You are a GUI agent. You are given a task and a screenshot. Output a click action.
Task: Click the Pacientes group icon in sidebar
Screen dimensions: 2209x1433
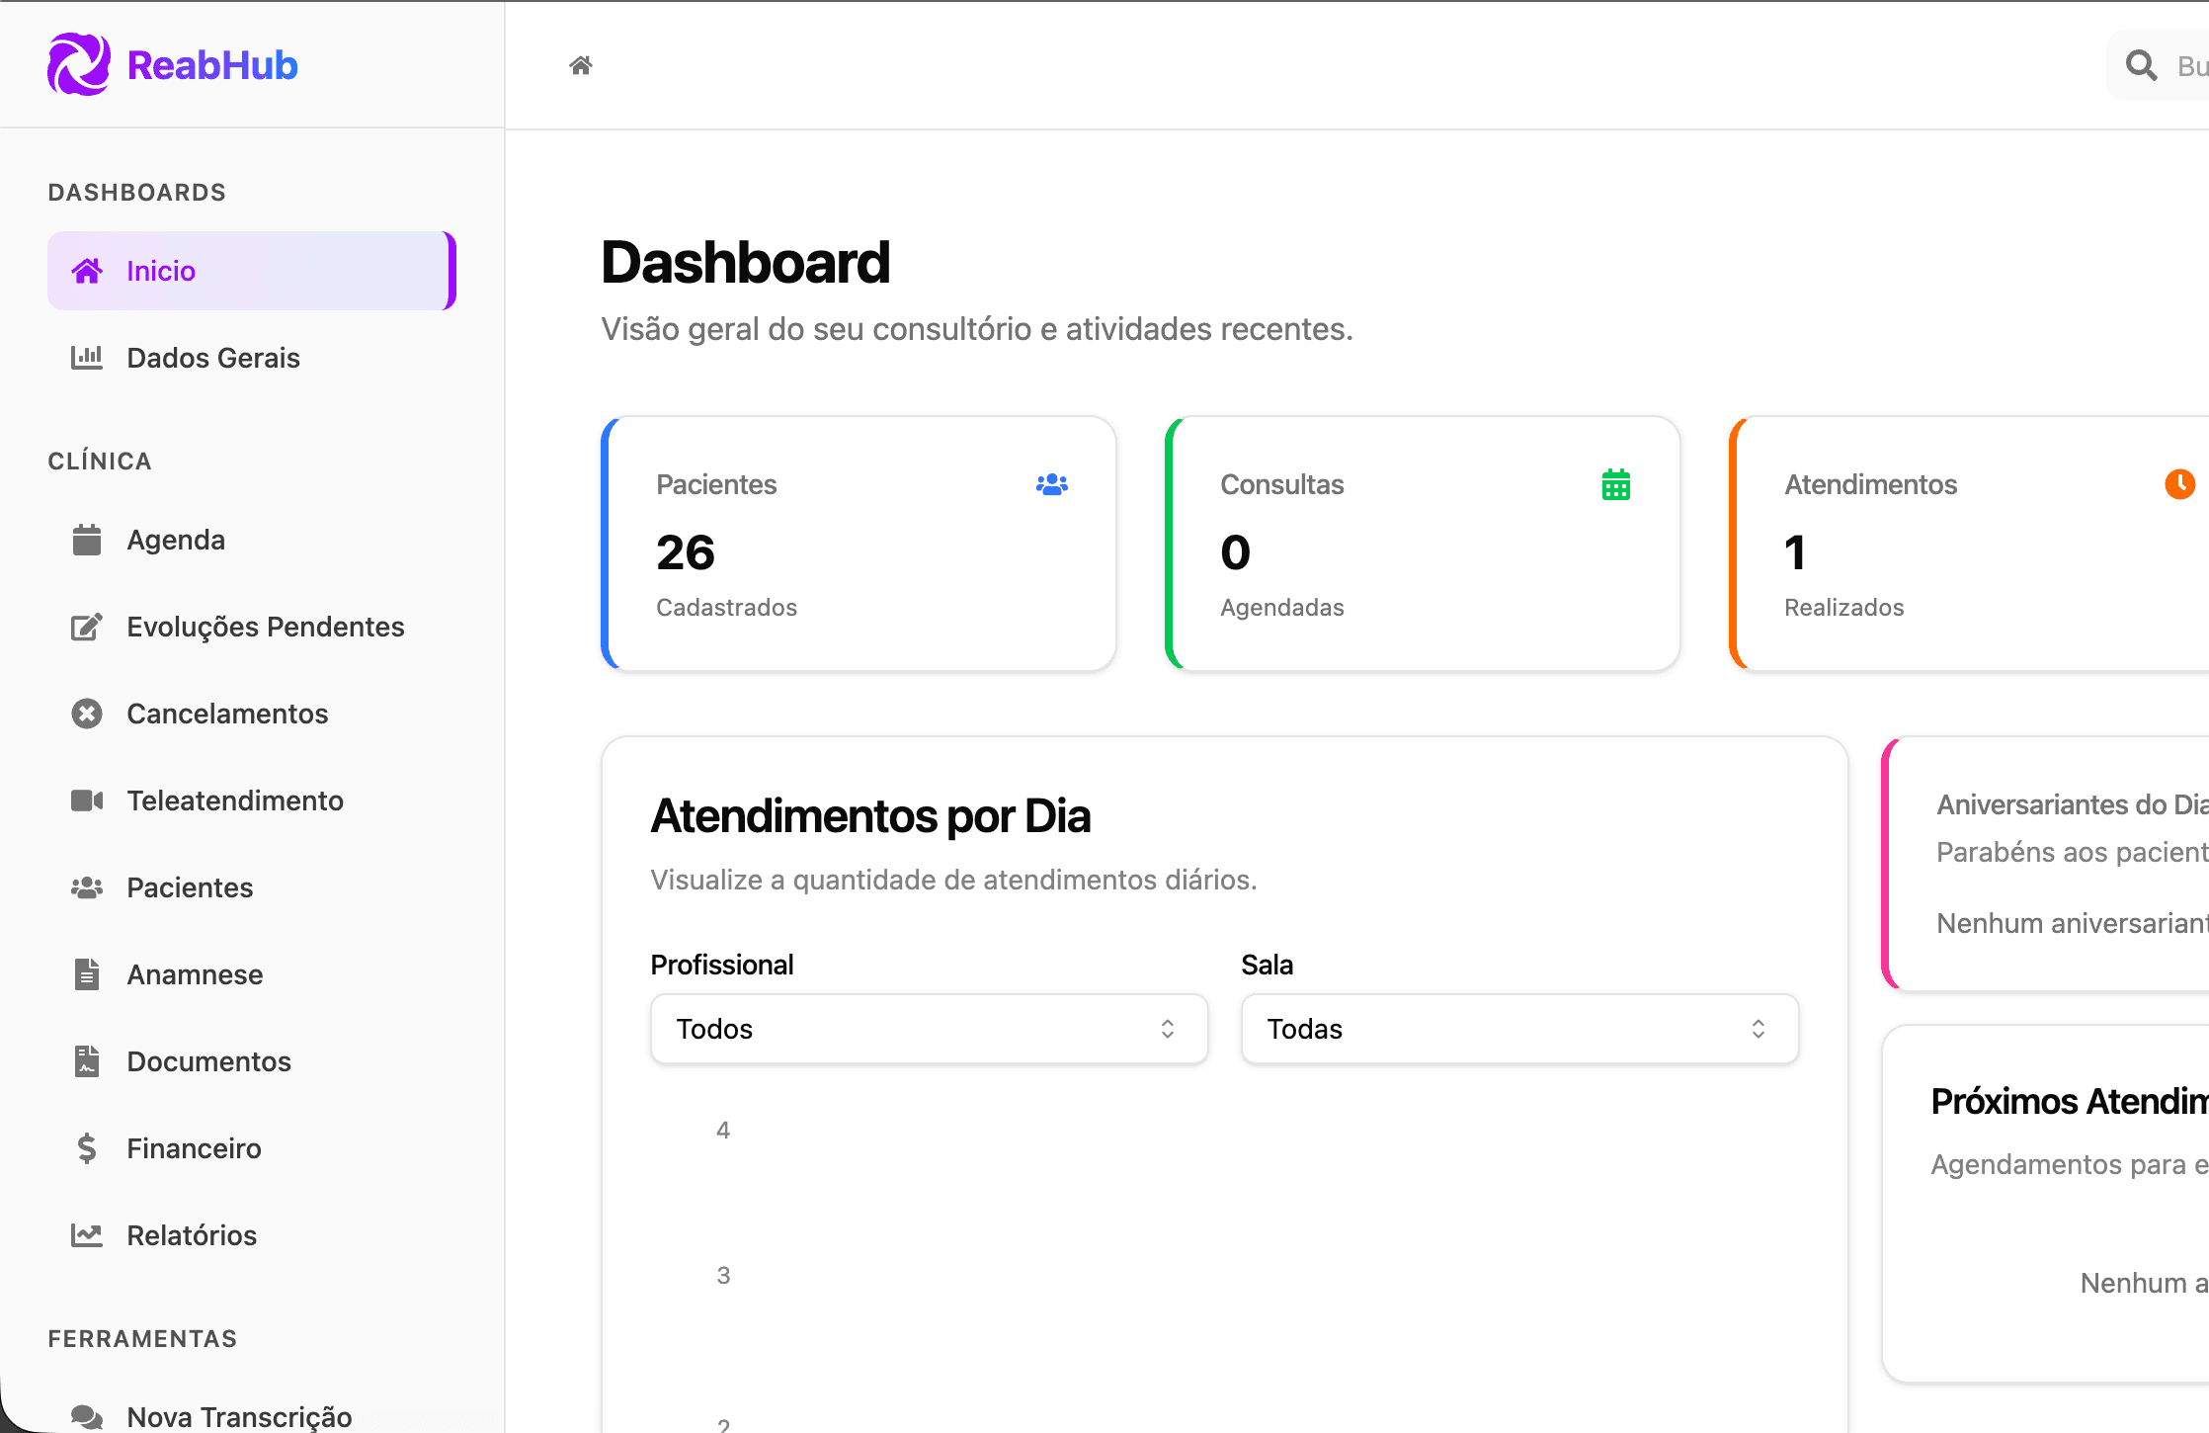click(87, 887)
